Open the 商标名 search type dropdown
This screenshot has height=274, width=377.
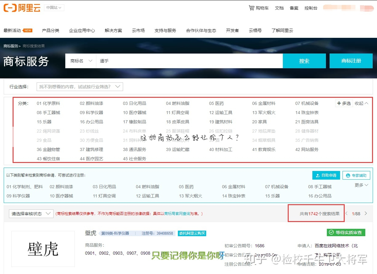click(x=81, y=61)
